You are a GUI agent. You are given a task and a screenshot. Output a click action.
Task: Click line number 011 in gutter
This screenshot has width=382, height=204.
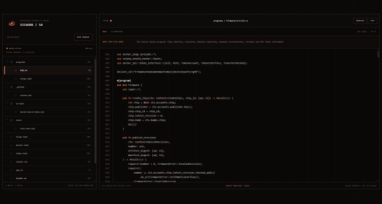tap(107, 98)
